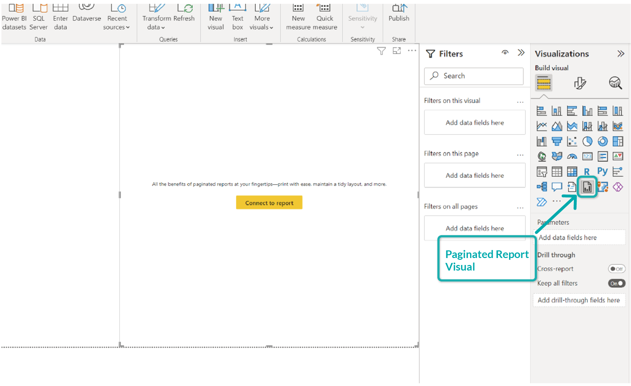Image resolution: width=631 pixels, height=386 pixels.
Task: Select the Table visual
Action: click(x=557, y=172)
